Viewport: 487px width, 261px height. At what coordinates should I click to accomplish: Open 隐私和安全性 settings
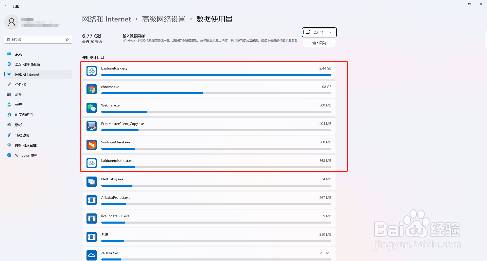(38, 145)
